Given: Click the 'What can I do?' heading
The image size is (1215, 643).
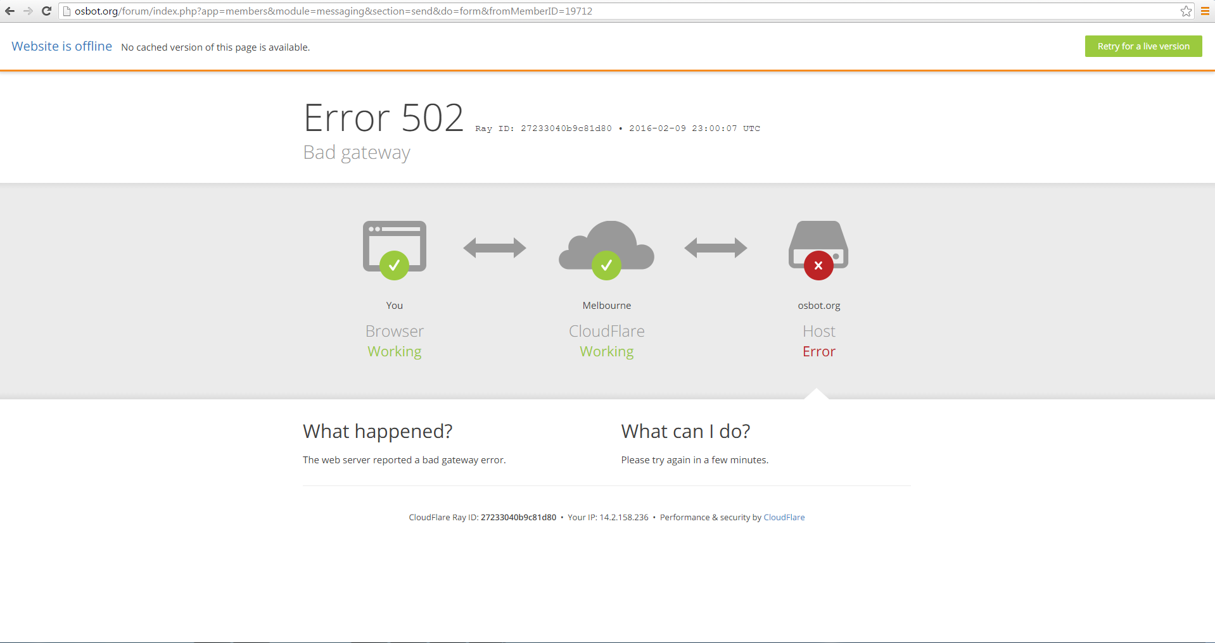Looking at the screenshot, I should click(685, 431).
